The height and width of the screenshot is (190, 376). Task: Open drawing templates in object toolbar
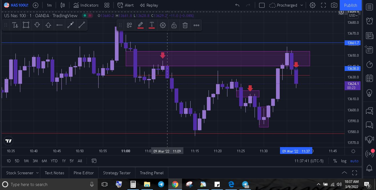point(129,25)
